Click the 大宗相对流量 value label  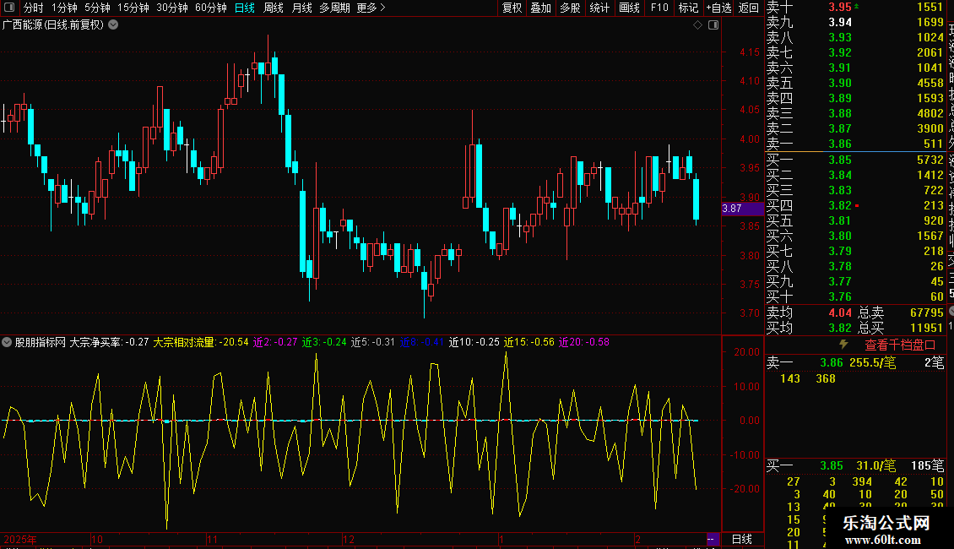[x=201, y=342]
